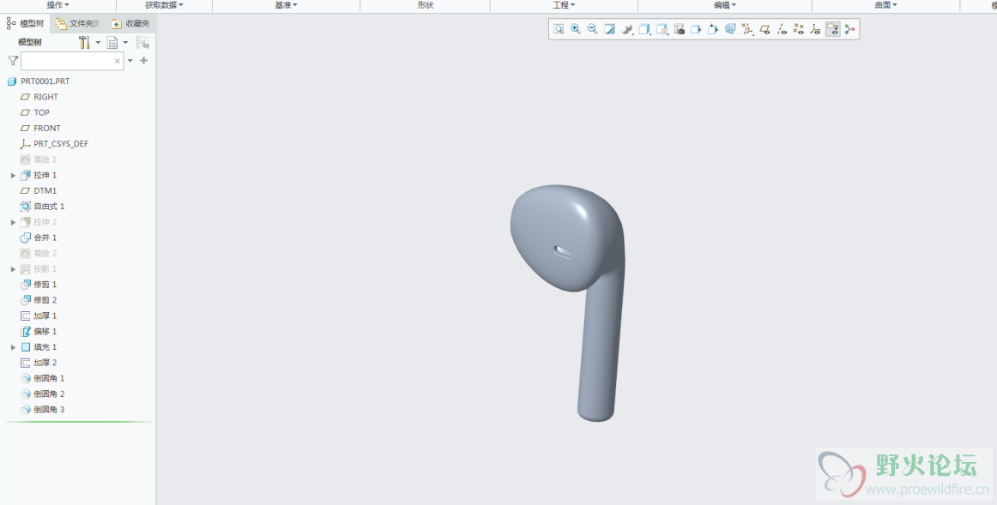Viewport: 997px width, 505px height.
Task: Click the Zoom Out icon
Action: [593, 29]
